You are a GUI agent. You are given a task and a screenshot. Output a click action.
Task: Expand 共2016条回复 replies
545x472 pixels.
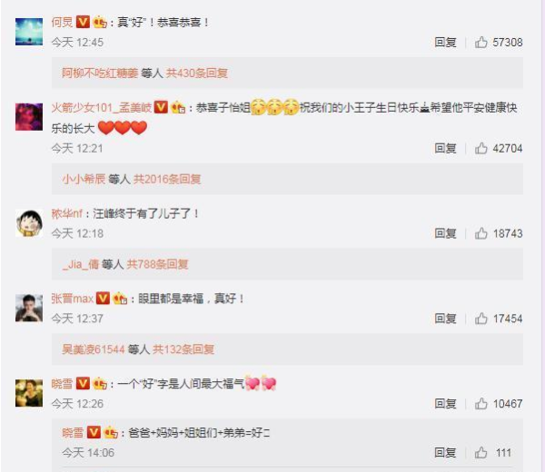click(167, 179)
